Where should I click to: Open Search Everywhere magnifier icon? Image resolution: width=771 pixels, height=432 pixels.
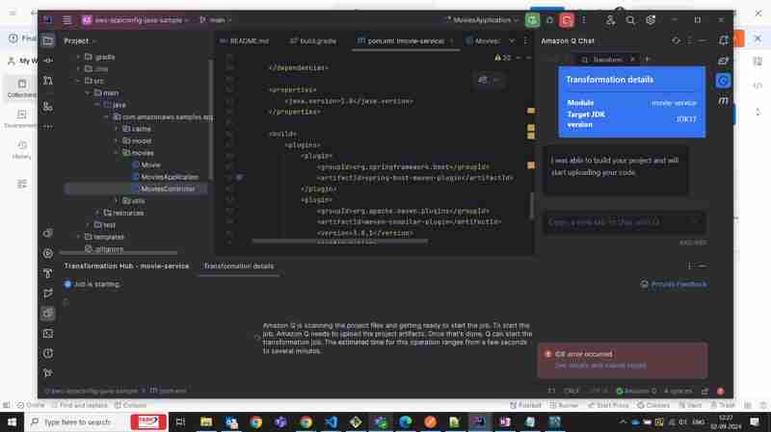pos(630,20)
